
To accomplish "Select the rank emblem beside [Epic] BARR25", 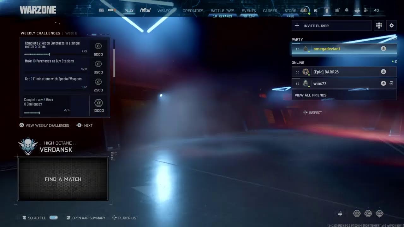I will 306,72.
